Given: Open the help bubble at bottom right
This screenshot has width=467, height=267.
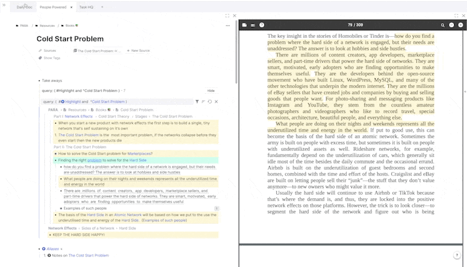Looking at the screenshot, I should (x=457, y=255).
